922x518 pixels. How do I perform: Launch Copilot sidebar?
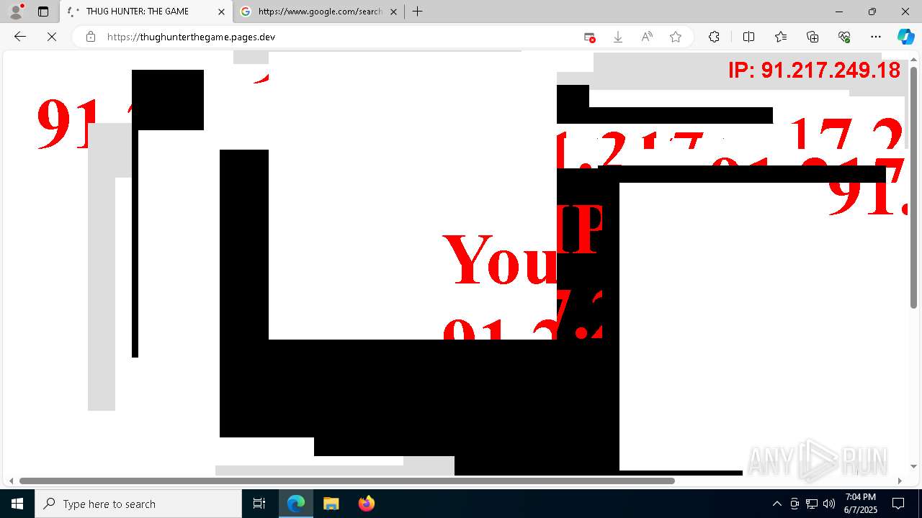[905, 37]
